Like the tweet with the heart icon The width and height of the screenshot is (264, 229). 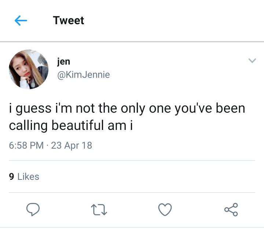(x=165, y=210)
